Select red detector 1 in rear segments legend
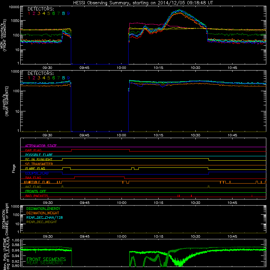Viewport: 270px width, 270px height. [29, 78]
